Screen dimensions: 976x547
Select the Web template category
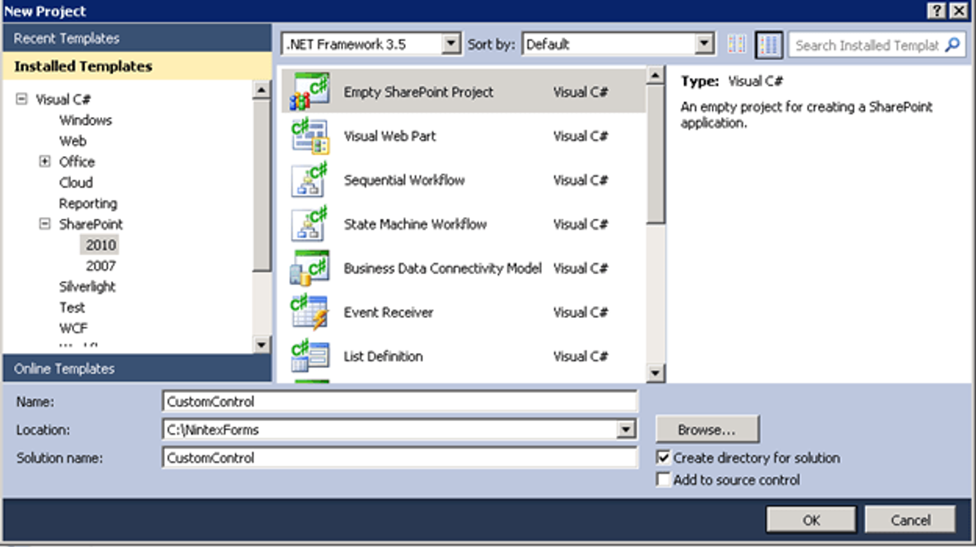click(x=73, y=141)
